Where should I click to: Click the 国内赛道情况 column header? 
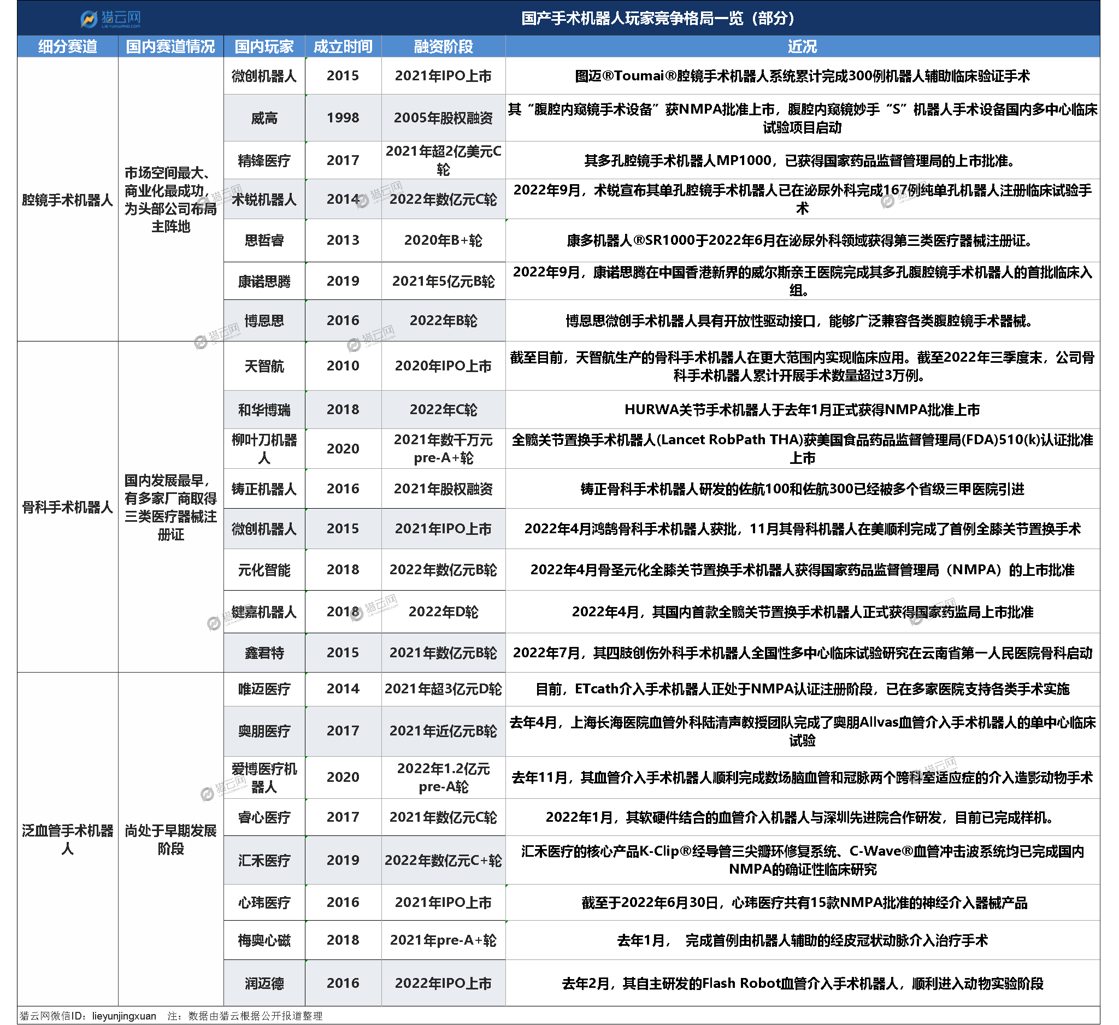(170, 46)
